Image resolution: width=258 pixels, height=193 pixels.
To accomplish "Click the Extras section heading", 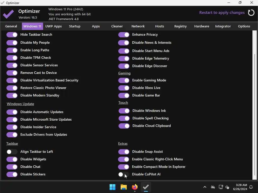I will coord(123,143).
